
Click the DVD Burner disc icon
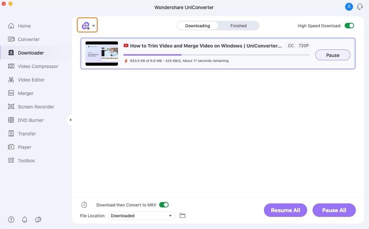[x=11, y=120]
